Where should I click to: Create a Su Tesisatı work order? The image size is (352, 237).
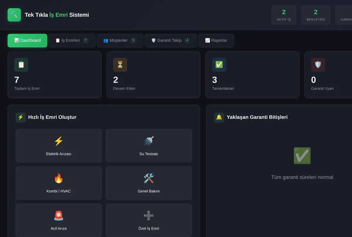[149, 146]
